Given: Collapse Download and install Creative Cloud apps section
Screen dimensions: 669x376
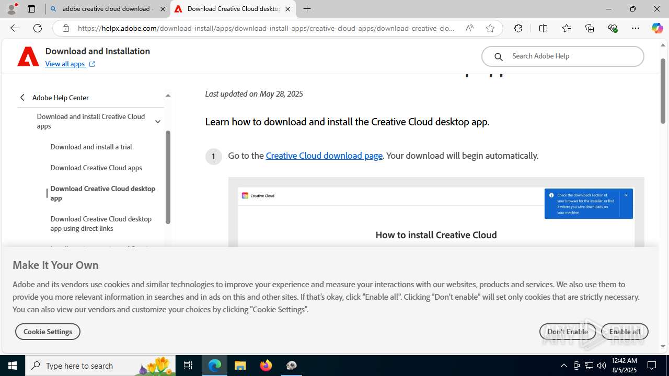Looking at the screenshot, I should 157,121.
